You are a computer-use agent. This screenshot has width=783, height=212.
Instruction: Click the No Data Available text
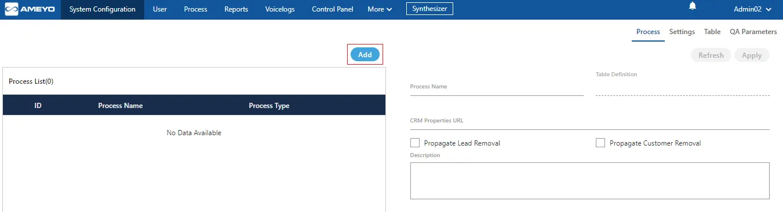tap(194, 133)
